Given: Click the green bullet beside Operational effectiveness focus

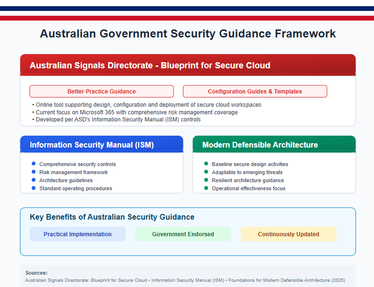Looking at the screenshot, I should (x=206, y=188).
